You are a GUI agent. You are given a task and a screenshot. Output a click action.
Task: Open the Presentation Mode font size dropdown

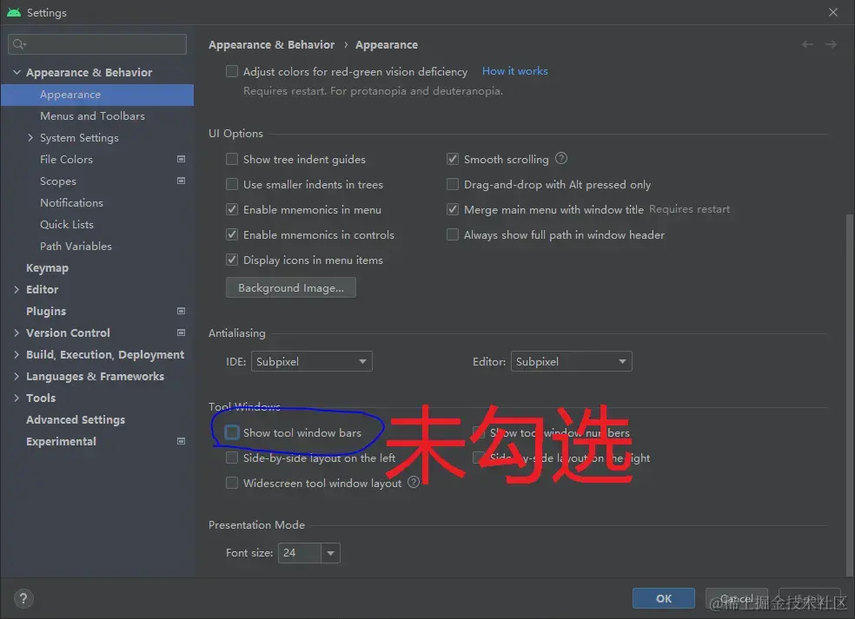click(x=330, y=553)
